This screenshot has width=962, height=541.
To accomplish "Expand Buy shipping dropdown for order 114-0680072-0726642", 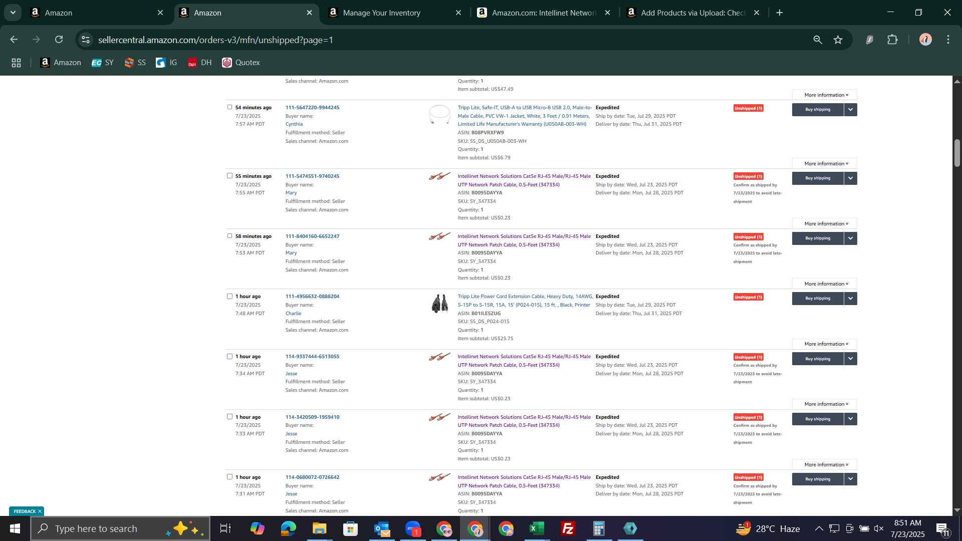I will coord(850,479).
